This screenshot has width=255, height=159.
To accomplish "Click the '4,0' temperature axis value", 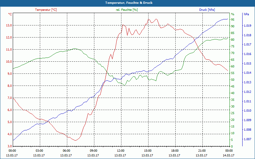I will pos(10,134).
